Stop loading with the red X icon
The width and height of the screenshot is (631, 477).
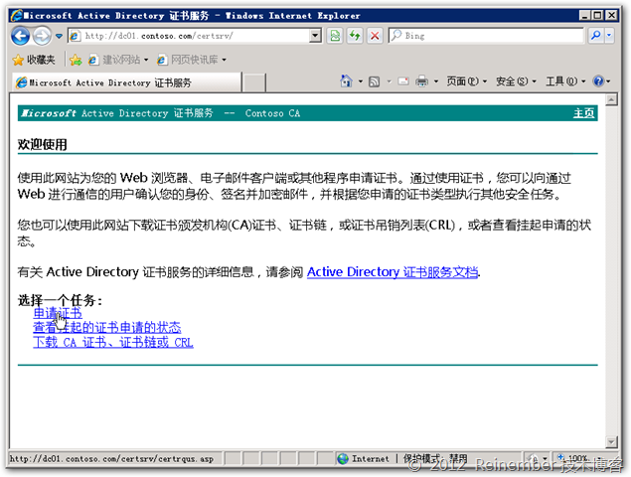pos(375,36)
